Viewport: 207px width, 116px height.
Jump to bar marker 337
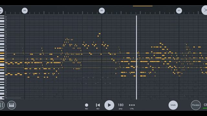click(179, 11)
